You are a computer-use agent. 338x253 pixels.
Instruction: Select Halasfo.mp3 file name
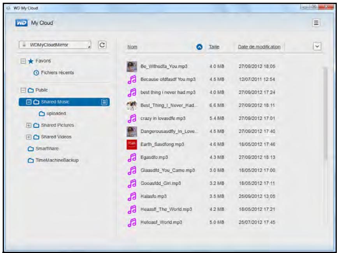153,196
